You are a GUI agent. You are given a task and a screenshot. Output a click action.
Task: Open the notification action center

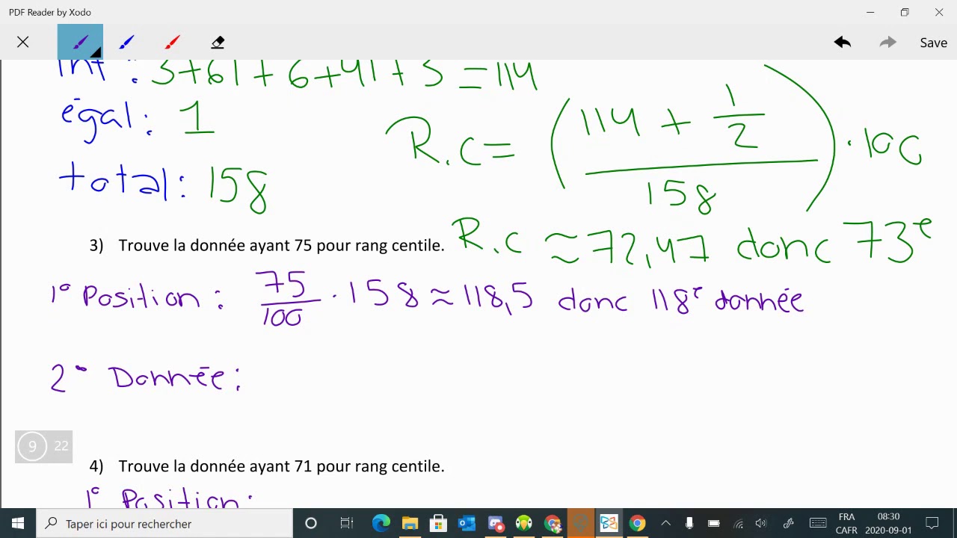point(932,524)
